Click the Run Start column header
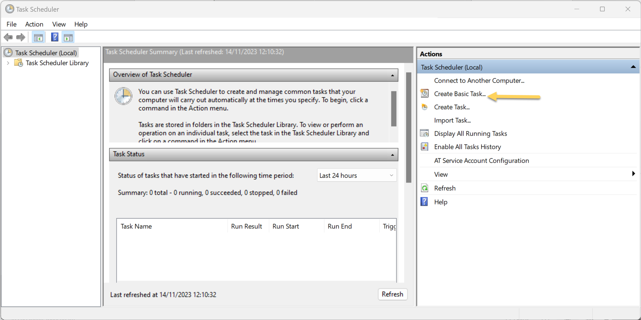 pos(296,226)
